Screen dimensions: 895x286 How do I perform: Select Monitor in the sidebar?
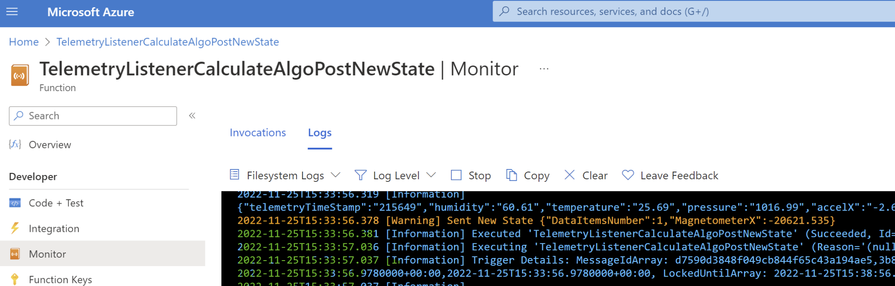tap(102, 254)
